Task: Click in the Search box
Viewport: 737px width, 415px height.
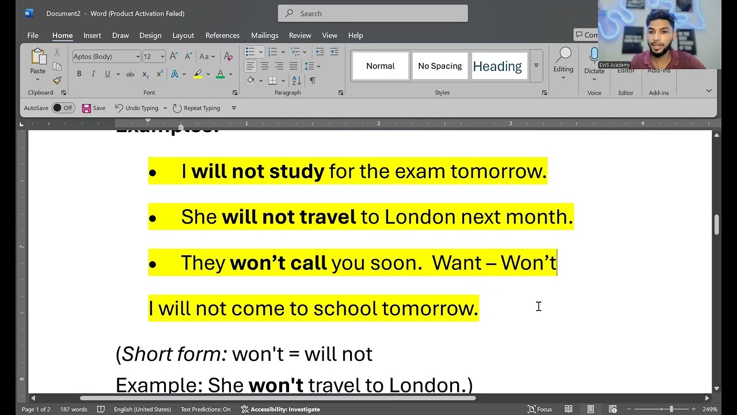Action: 373,13
